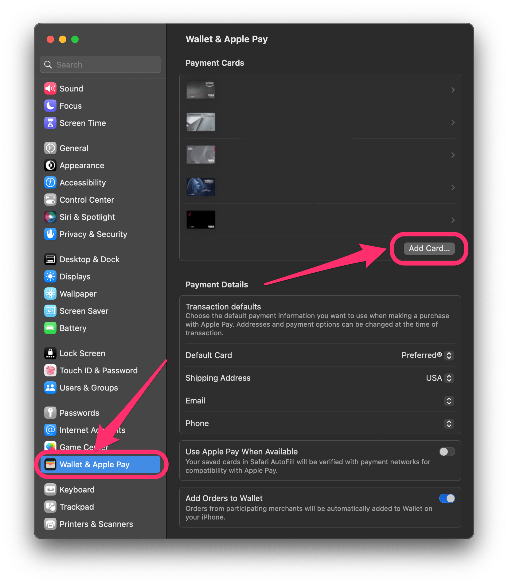Click the Lock Screen padlock icon
This screenshot has height=584, width=508.
point(50,353)
